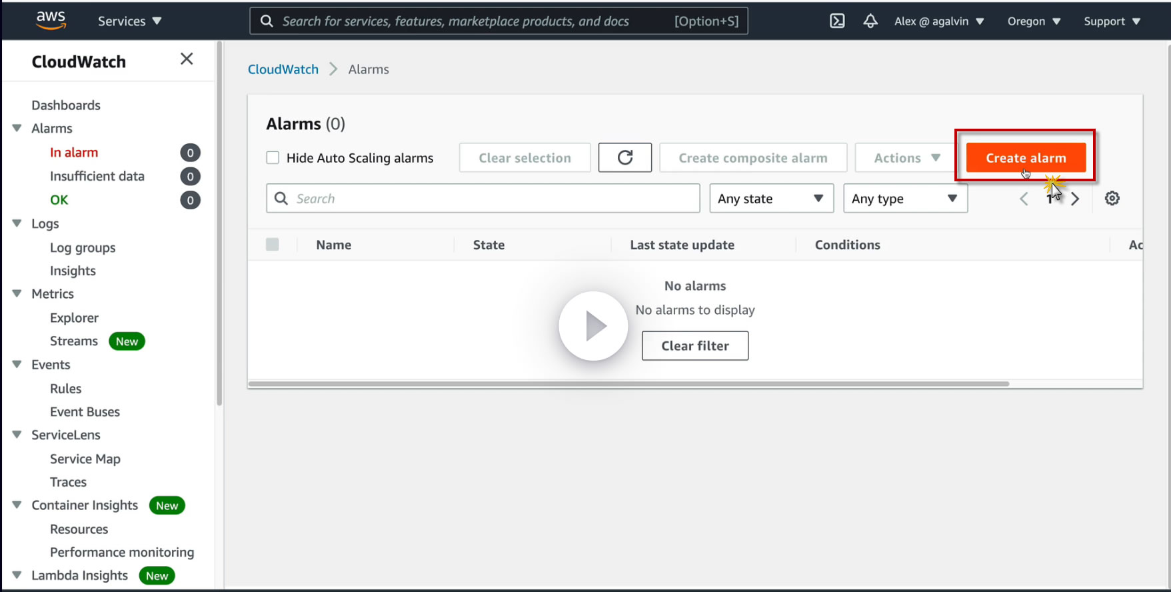
Task: Open the notifications bell
Action: tap(870, 21)
